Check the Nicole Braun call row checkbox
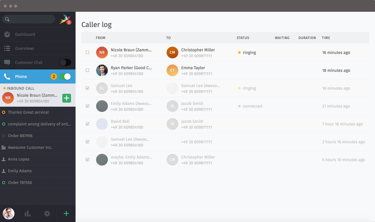The image size is (375, 222). (87, 52)
